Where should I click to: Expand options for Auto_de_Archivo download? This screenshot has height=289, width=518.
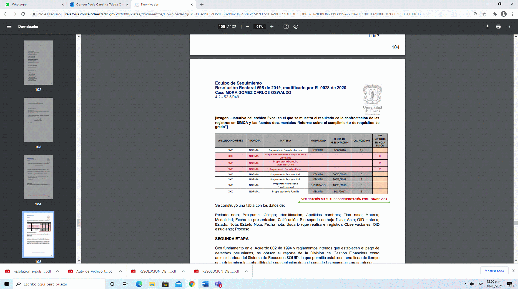point(120,271)
